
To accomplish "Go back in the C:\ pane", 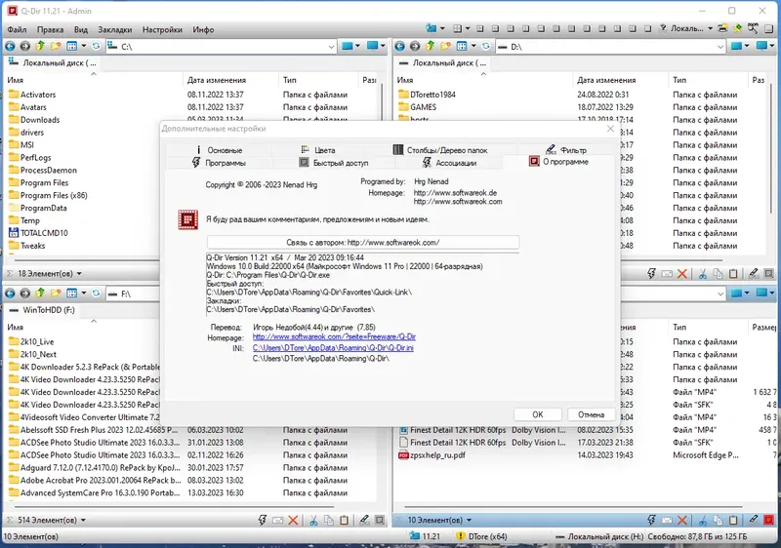I will tap(10, 46).
